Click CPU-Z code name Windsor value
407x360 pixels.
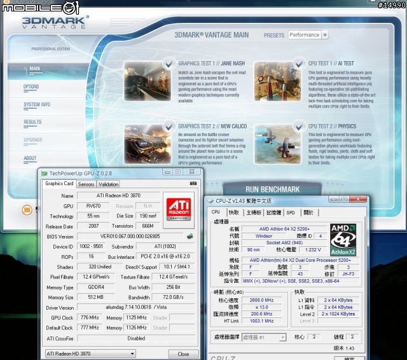pyautogui.click(x=264, y=236)
